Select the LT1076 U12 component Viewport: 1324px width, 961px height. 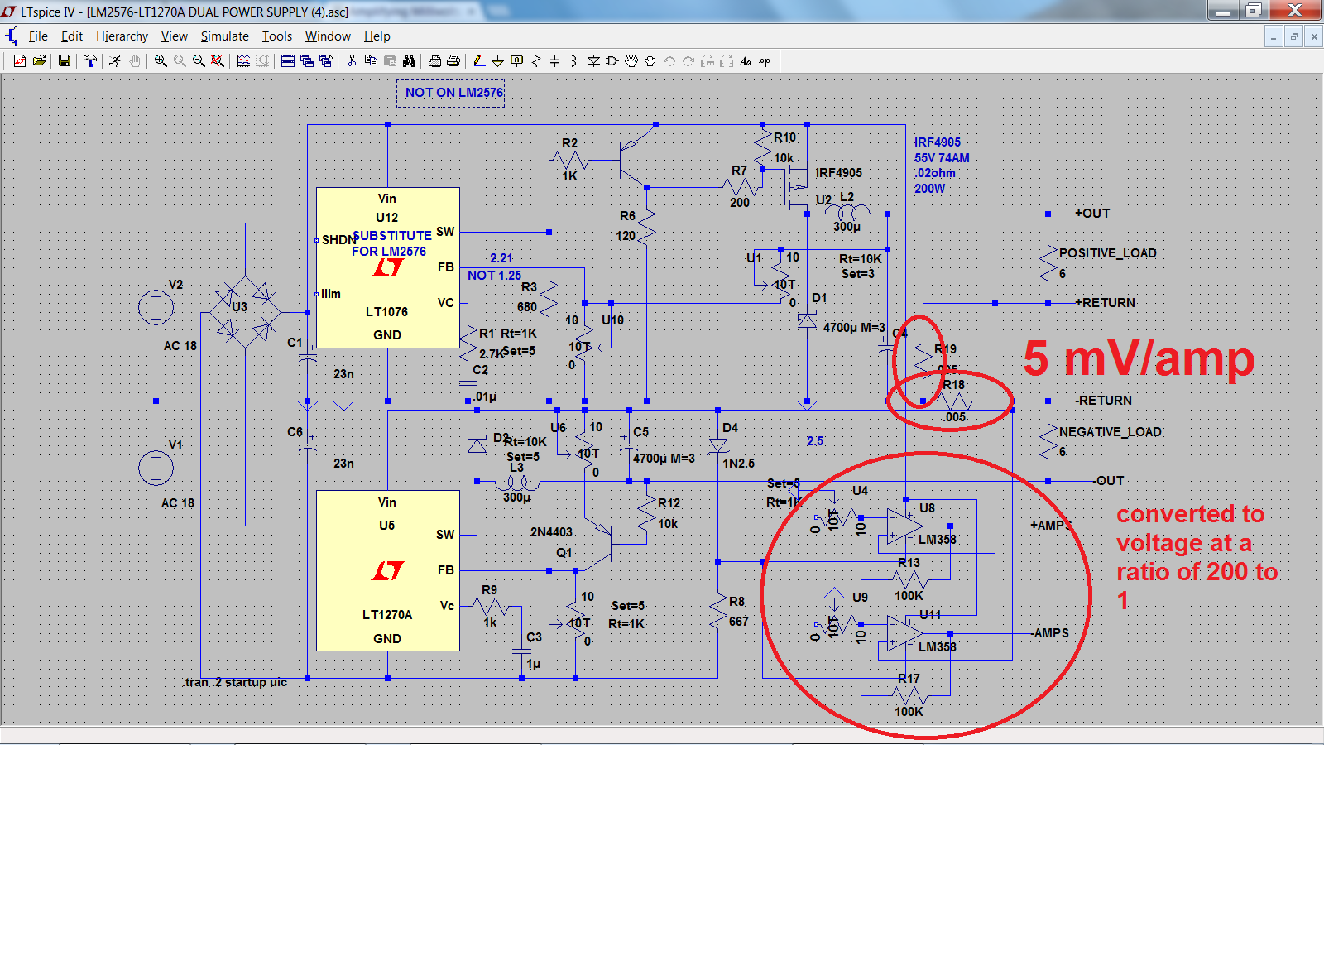point(387,267)
